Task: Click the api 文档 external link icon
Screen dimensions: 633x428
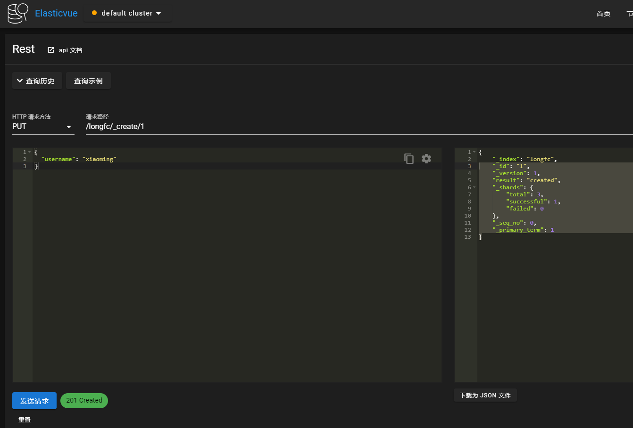Action: [51, 50]
